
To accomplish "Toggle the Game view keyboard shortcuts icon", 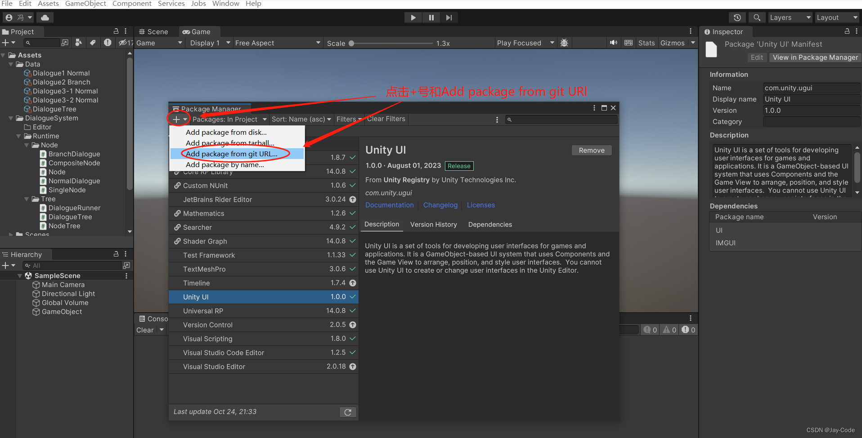I will (x=629, y=43).
